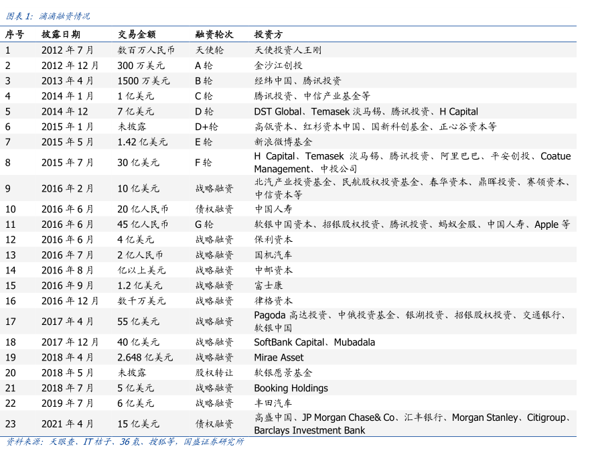Select the 交易金额 column header

click(137, 34)
